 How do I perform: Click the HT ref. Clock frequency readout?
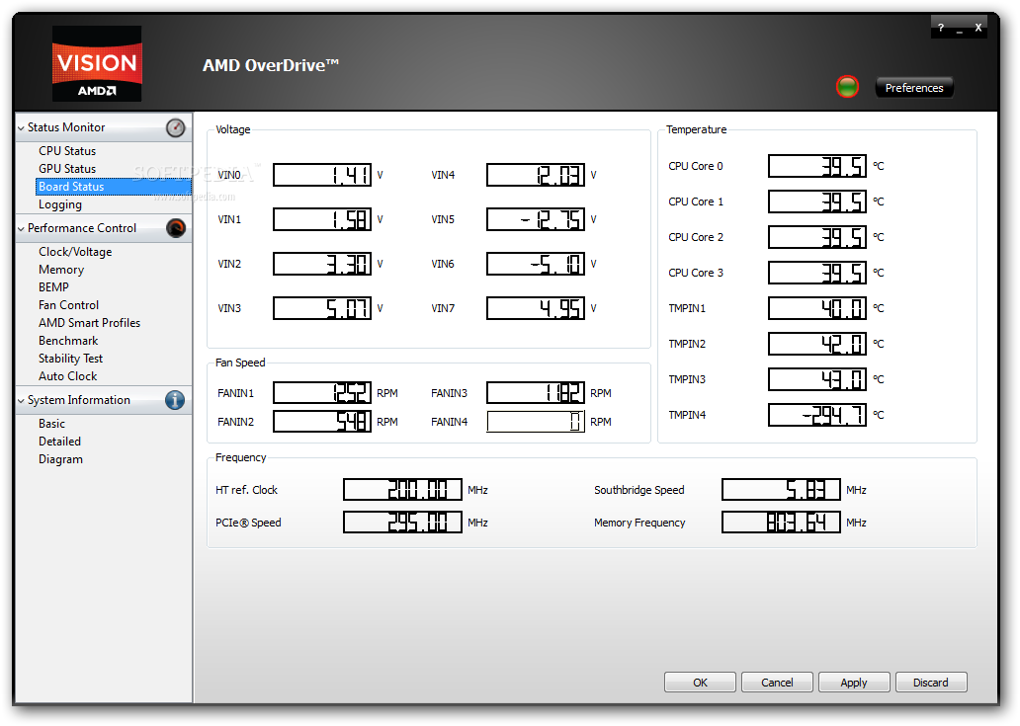(x=402, y=489)
